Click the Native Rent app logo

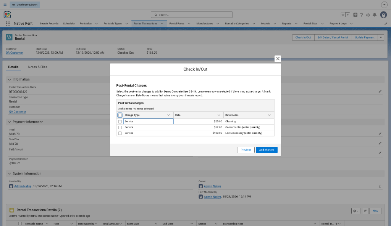tap(7, 15)
